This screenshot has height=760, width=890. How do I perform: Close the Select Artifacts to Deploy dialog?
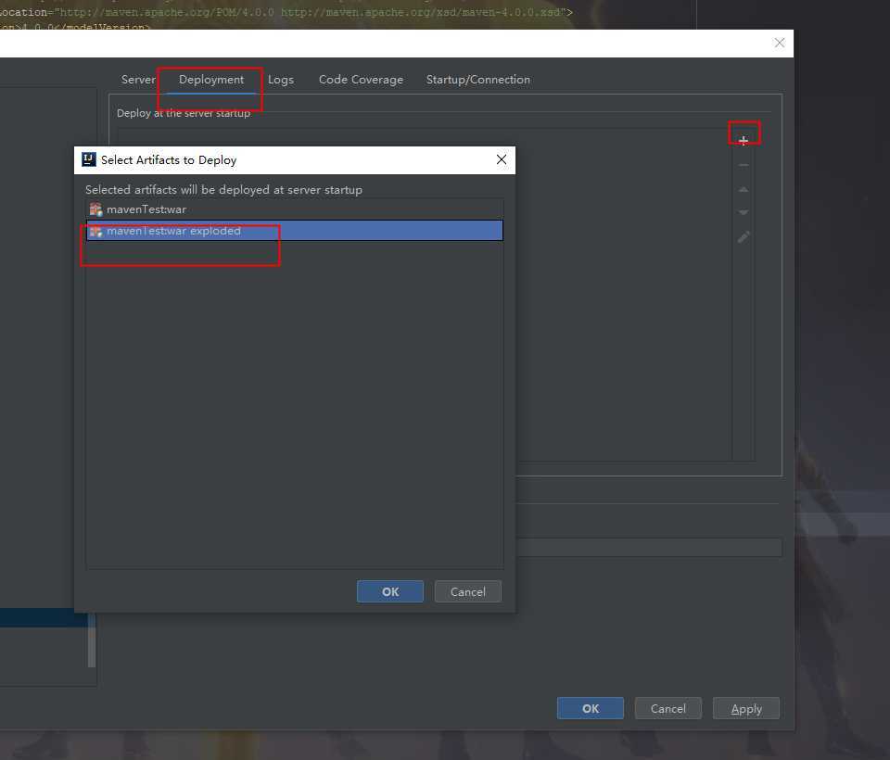[502, 159]
